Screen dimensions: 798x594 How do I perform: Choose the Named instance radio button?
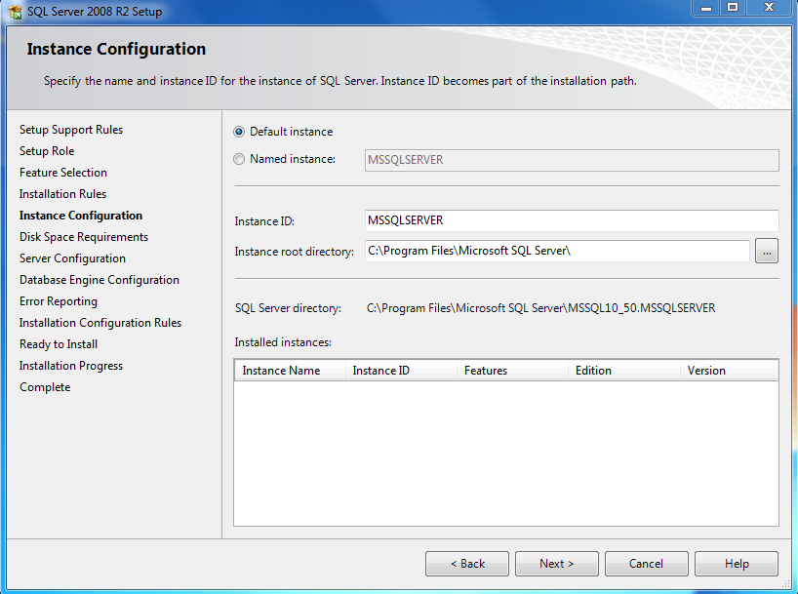pyautogui.click(x=239, y=159)
